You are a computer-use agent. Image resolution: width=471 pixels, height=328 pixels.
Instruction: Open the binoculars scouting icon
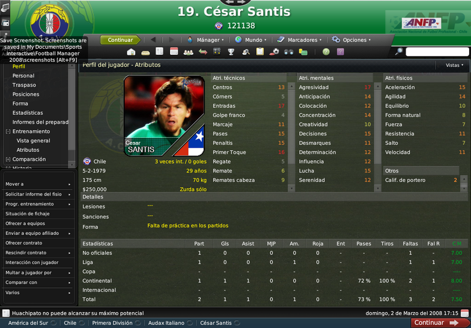click(x=288, y=52)
